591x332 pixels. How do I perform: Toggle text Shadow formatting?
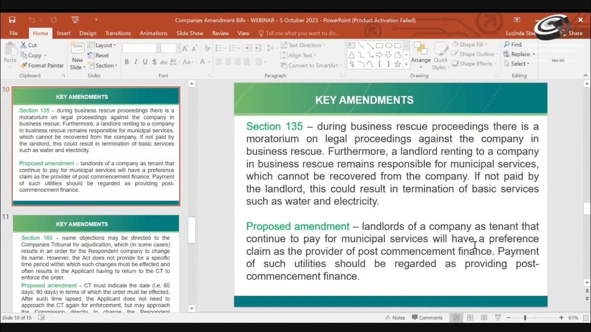[154, 62]
